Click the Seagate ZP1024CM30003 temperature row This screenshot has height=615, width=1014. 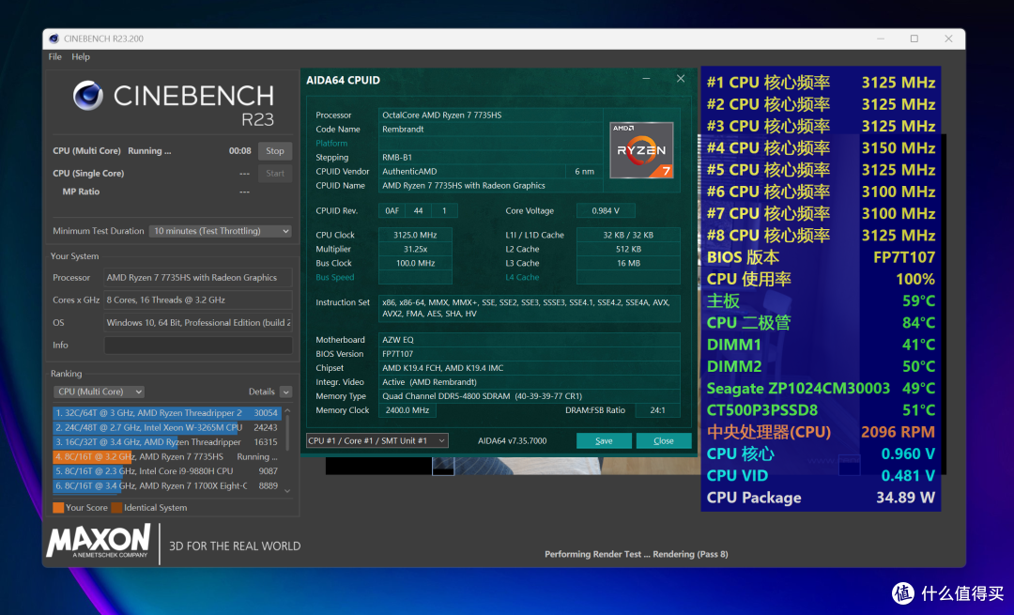click(821, 388)
